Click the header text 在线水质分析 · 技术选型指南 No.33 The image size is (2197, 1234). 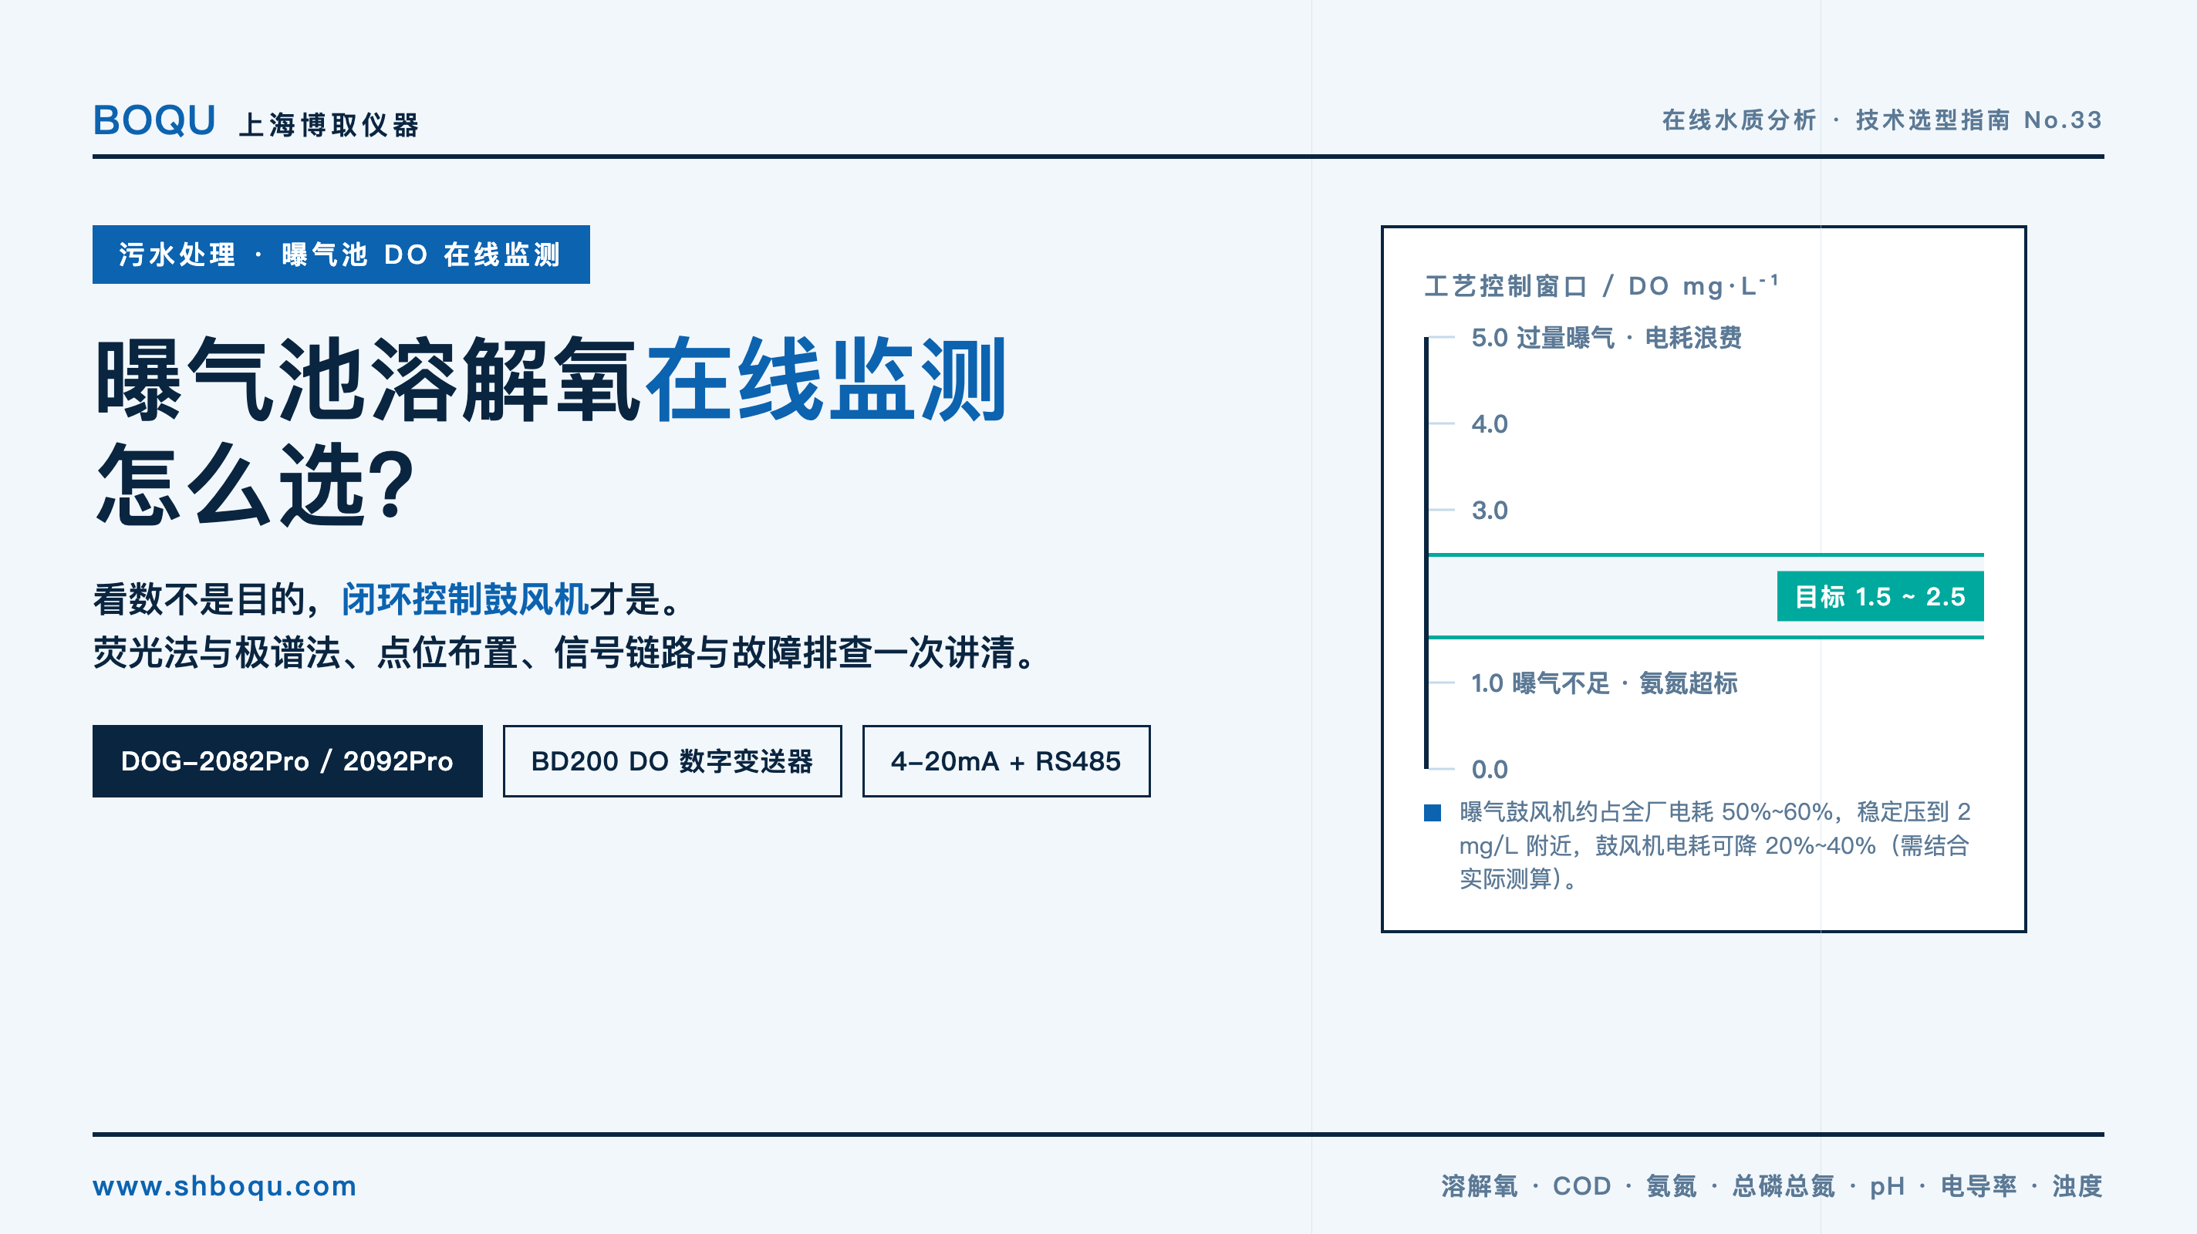1881,120
